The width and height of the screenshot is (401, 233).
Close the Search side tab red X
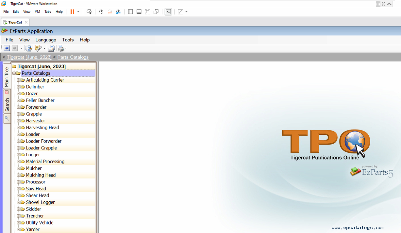click(7, 92)
